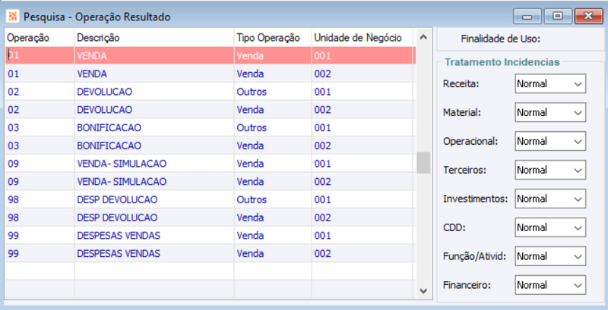Expand the Operacional combo box

coord(550,141)
